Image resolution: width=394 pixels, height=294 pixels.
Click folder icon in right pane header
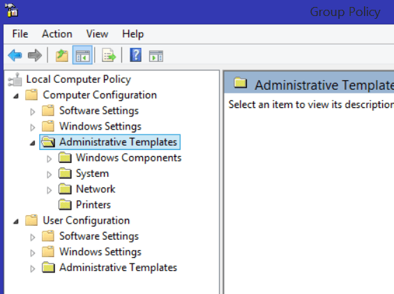pyautogui.click(x=241, y=83)
